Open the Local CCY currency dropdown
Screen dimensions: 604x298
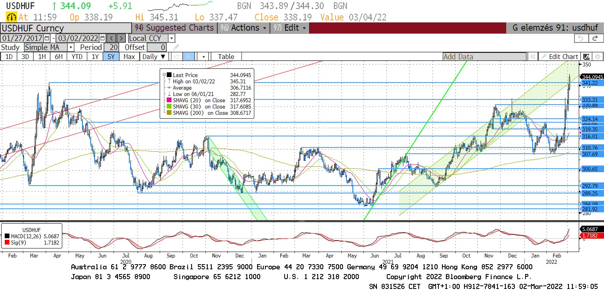(x=171, y=38)
